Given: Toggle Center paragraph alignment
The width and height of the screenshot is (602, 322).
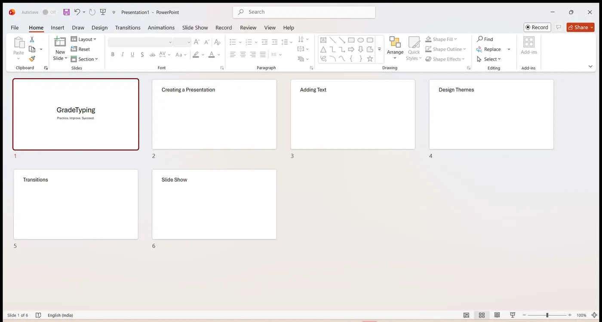Looking at the screenshot, I should (x=243, y=55).
